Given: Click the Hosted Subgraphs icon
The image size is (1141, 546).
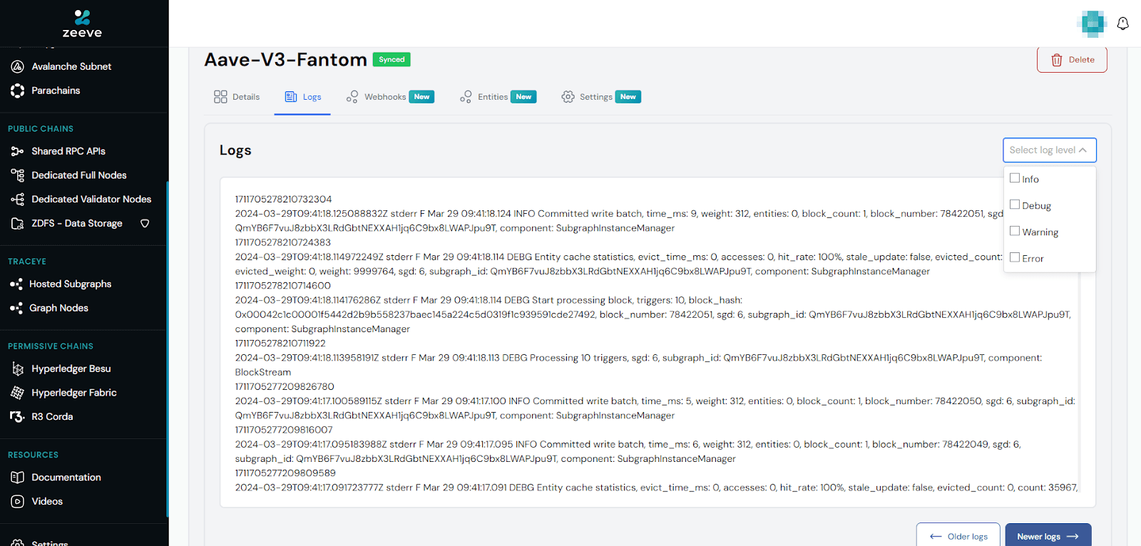Looking at the screenshot, I should click(16, 284).
